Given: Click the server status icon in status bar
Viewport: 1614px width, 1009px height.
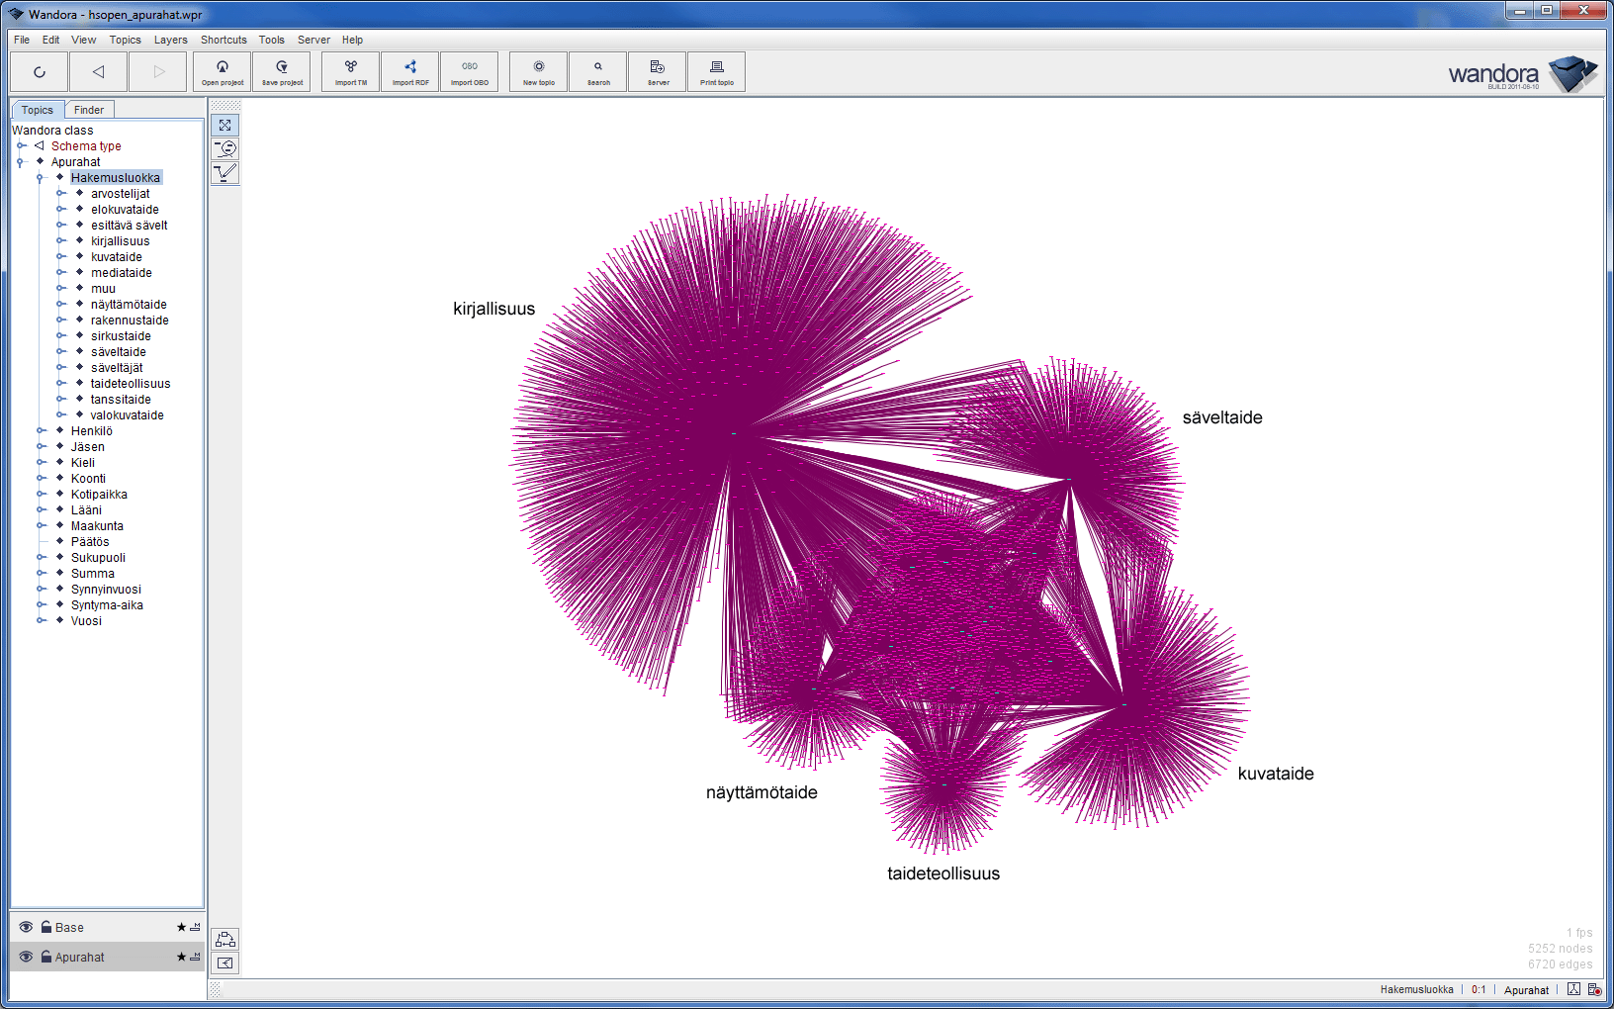Looking at the screenshot, I should tap(1594, 989).
